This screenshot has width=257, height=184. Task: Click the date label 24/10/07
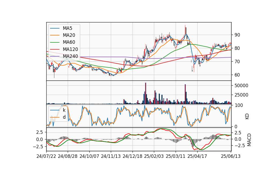coord(89,156)
